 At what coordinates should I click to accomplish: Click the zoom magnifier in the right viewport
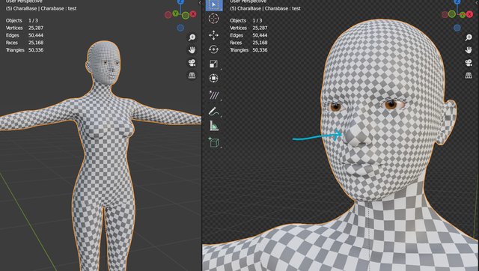469,37
